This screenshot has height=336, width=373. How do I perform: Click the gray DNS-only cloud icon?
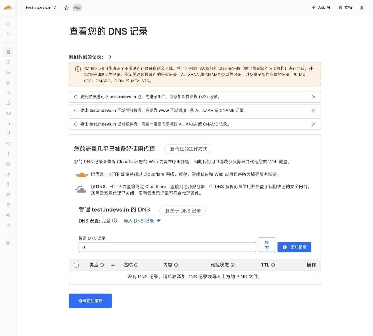(81, 189)
